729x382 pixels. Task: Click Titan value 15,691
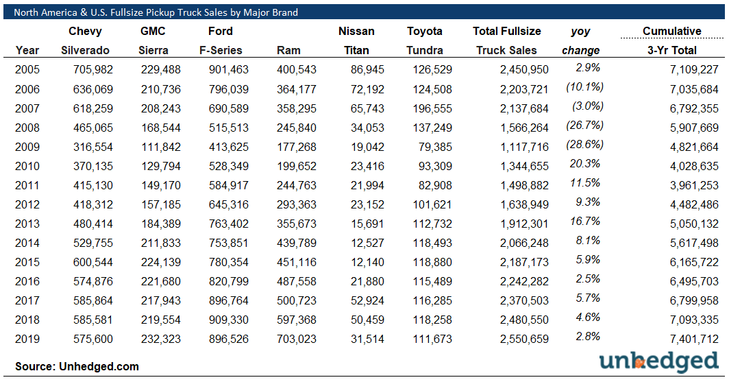point(367,224)
